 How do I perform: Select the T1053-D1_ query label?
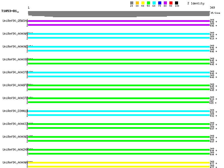tap(10, 11)
